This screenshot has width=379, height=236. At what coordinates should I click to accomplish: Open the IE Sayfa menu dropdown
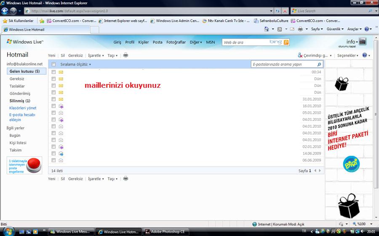tap(317, 29)
